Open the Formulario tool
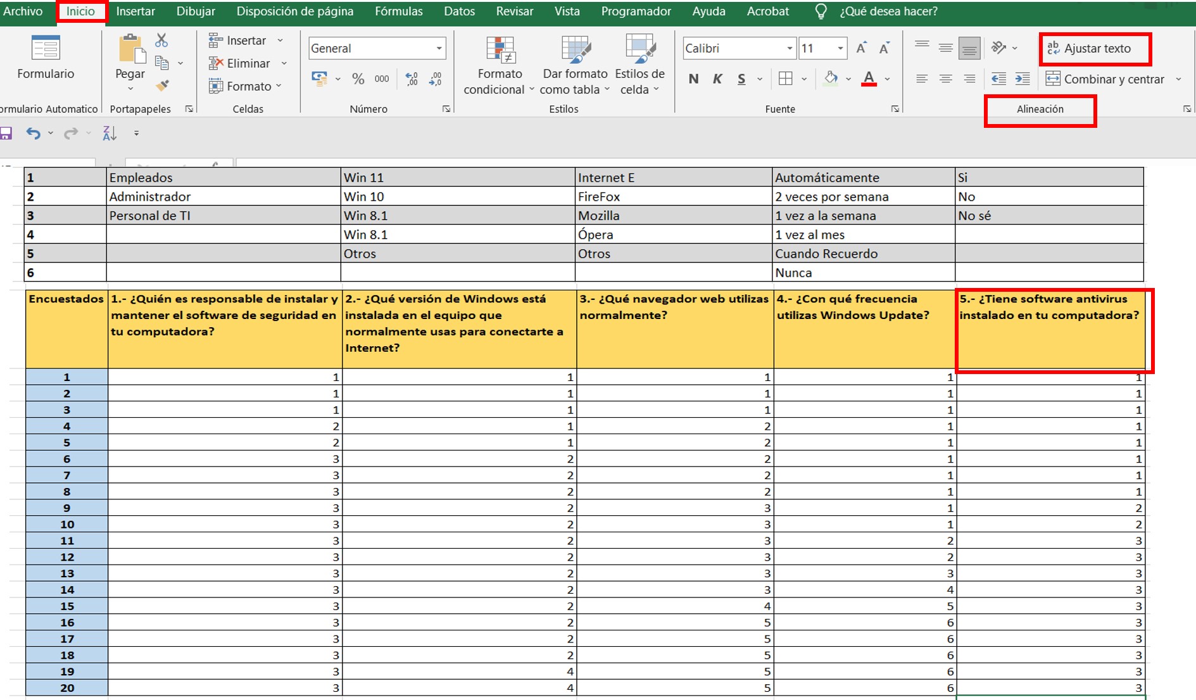 tap(46, 57)
